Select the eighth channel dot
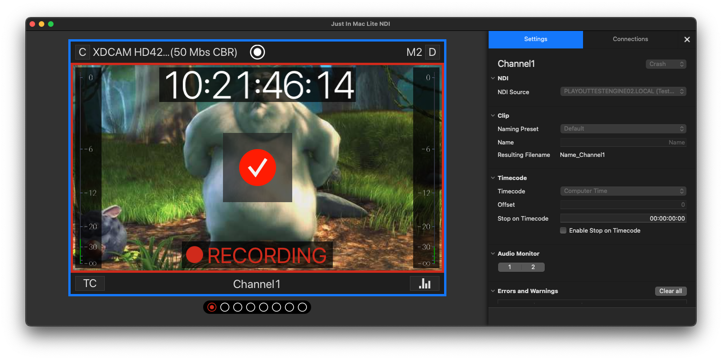Screen dimensions: 722x360 (302, 307)
